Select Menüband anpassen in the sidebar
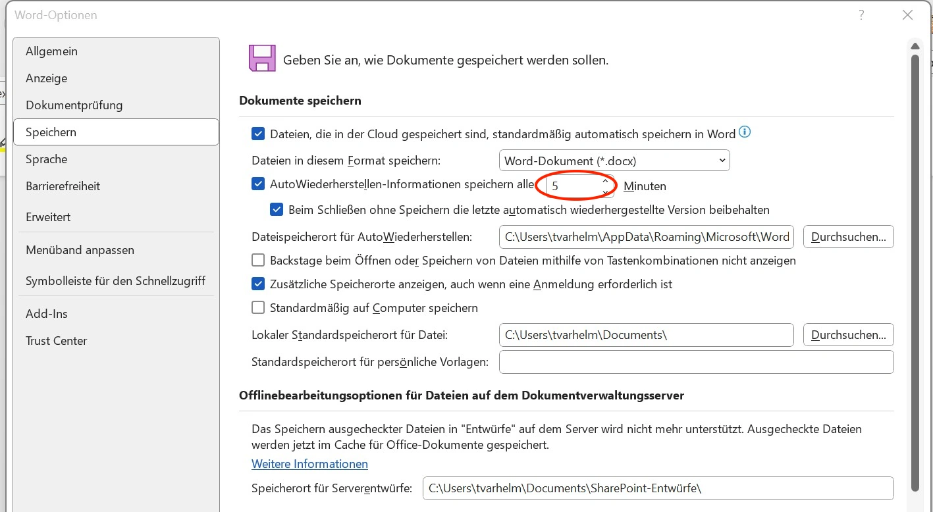Viewport: 933px width, 512px height. pos(80,250)
